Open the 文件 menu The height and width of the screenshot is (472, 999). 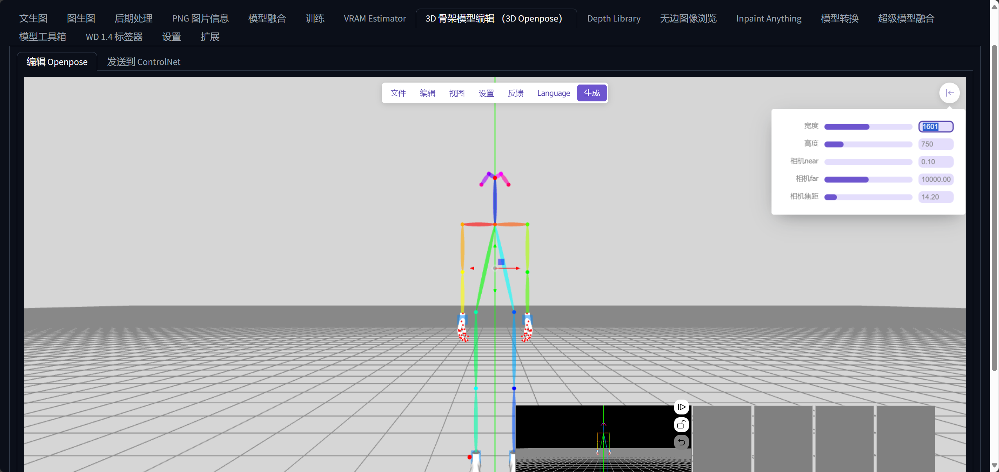pos(398,93)
